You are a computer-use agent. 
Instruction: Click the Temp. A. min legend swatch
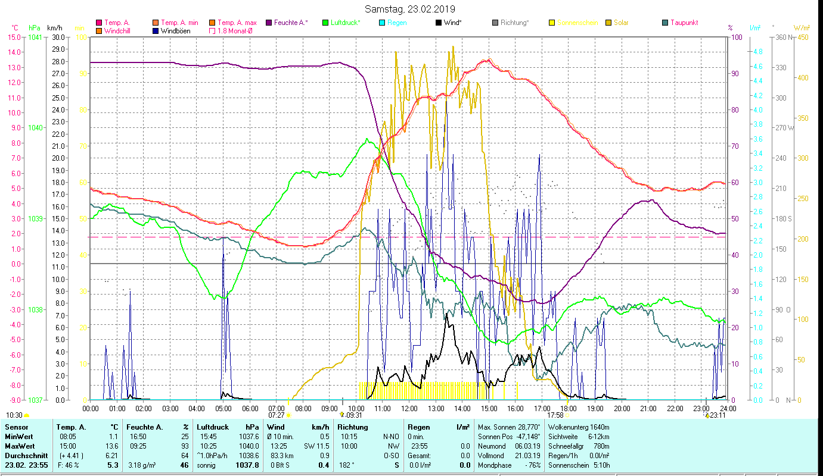coord(156,23)
